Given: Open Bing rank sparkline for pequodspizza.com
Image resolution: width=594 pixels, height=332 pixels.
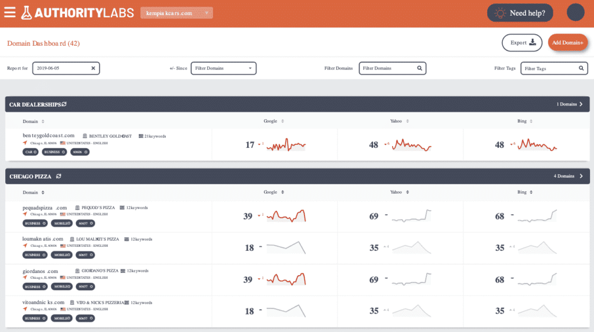Looking at the screenshot, I should click(x=537, y=216).
